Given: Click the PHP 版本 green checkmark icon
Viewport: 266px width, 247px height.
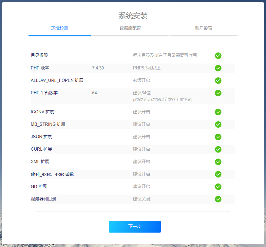Looking at the screenshot, I should point(218,68).
